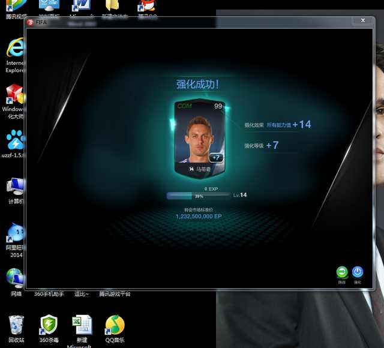Open the new folder on desktop
This screenshot has width=384, height=348.
(x=115, y=10)
